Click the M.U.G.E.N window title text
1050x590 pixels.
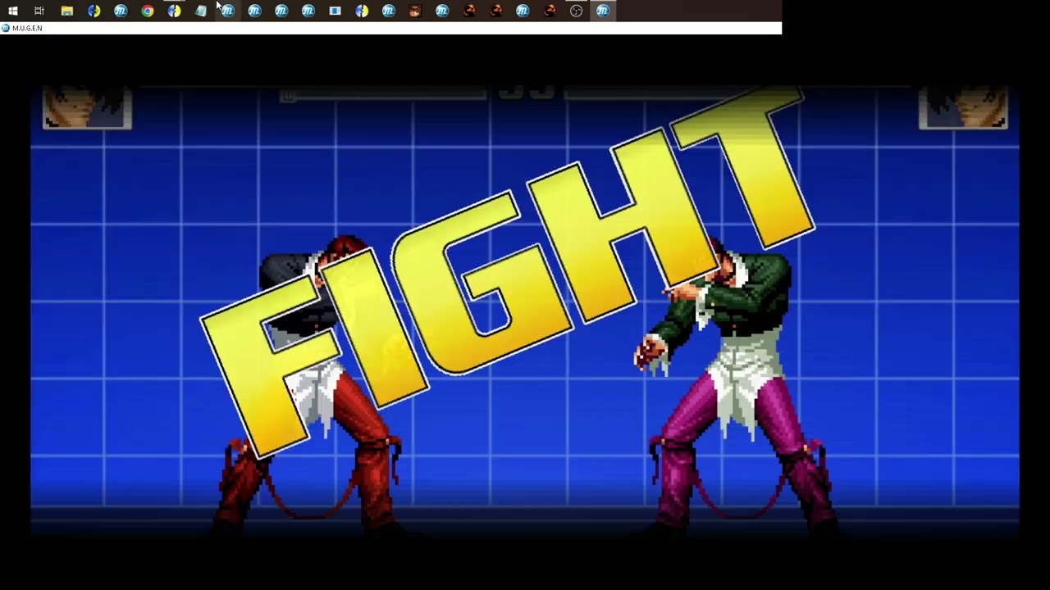(x=27, y=28)
